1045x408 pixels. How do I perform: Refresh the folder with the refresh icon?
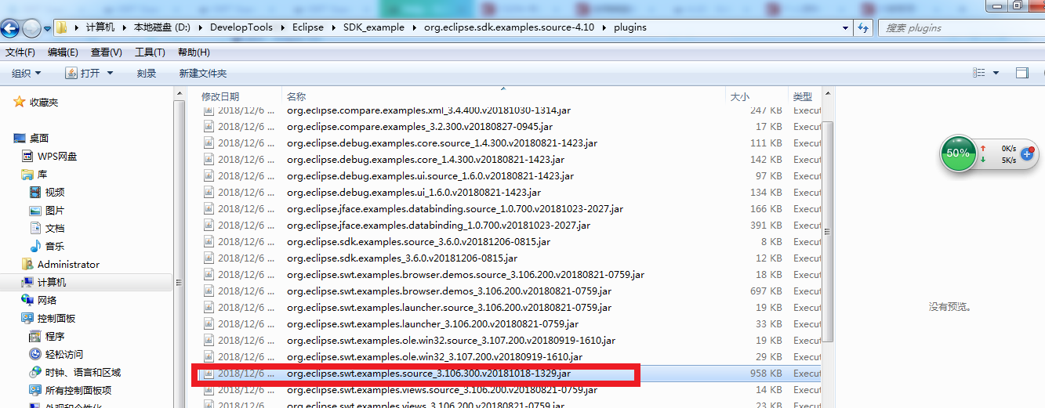pos(863,27)
